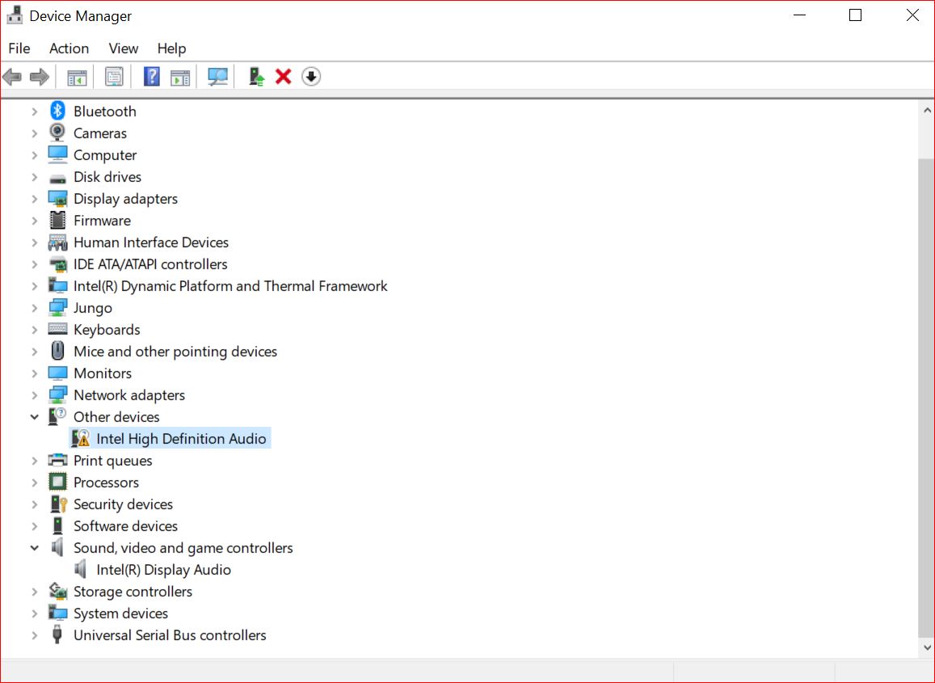Select the Monitors label
Screen dimensions: 935x683
click(103, 373)
